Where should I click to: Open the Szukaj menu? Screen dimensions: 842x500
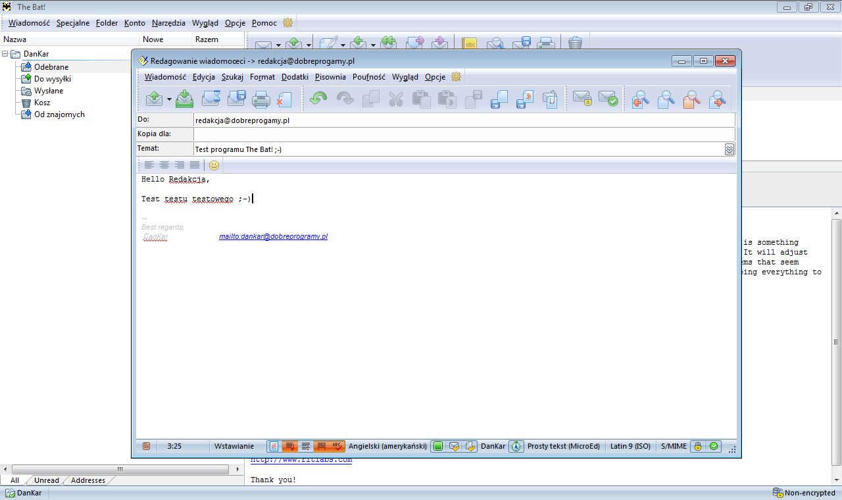tap(232, 77)
